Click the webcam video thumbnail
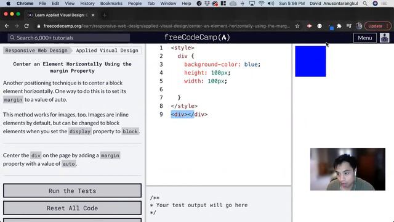Viewport: 394px width, 222px height. (347, 169)
